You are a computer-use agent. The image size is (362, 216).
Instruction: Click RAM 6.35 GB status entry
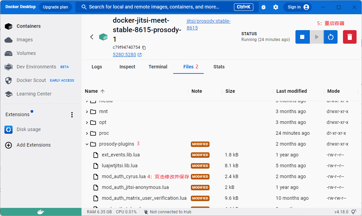(x=99, y=212)
